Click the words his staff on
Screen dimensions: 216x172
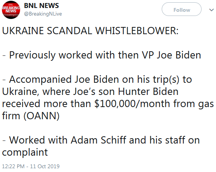pos(175,140)
